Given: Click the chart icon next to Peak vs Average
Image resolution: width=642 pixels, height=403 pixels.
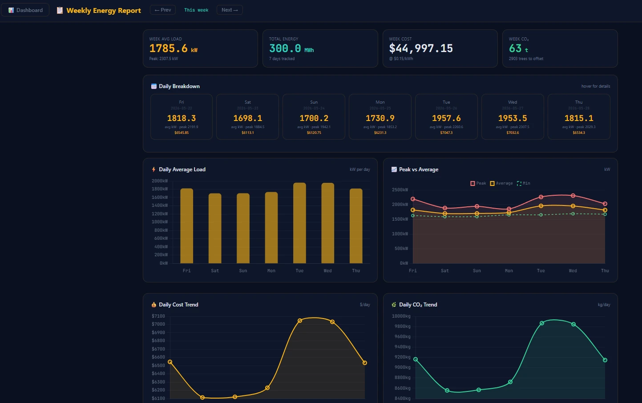Looking at the screenshot, I should click(394, 169).
